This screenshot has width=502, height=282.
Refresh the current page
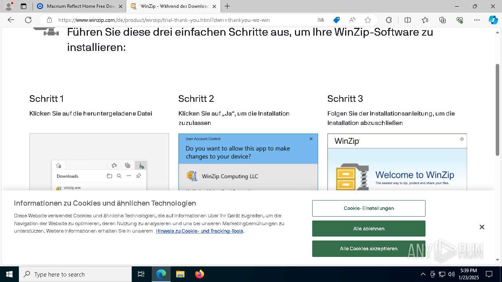coord(28,20)
